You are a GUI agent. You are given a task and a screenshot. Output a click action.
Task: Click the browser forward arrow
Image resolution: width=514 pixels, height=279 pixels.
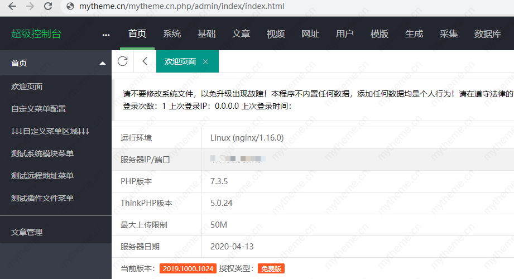pos(30,7)
